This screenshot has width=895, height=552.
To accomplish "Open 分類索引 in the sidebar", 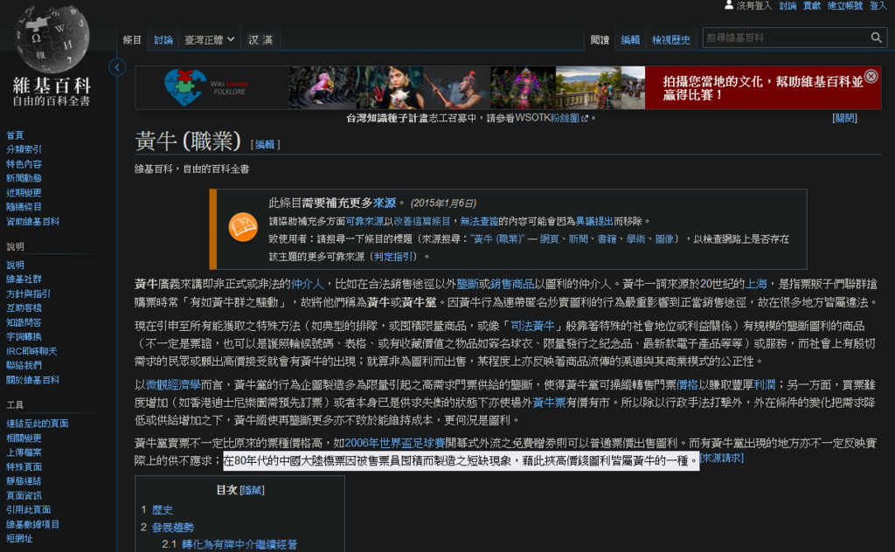I will click(24, 149).
